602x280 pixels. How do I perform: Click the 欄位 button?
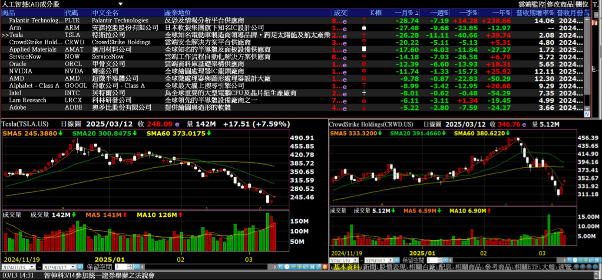pos(582,4)
